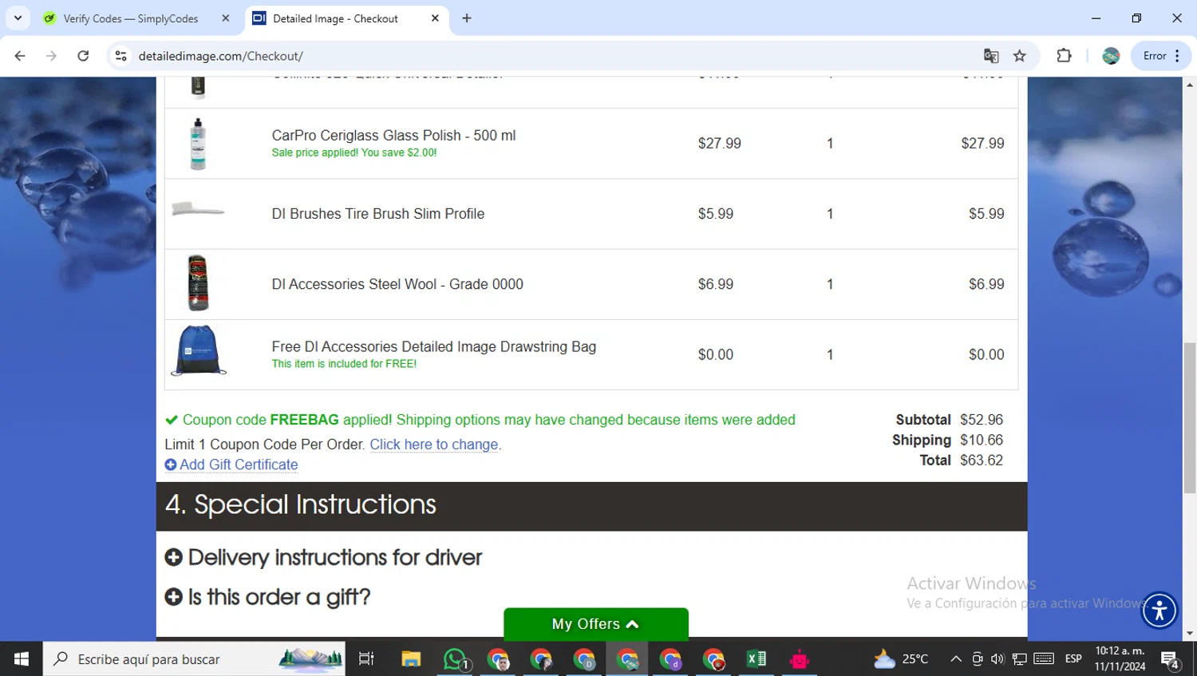The height and width of the screenshot is (676, 1197).
Task: Click the DI Brushes Tire Brush Slim Profile name
Action: pos(377,214)
